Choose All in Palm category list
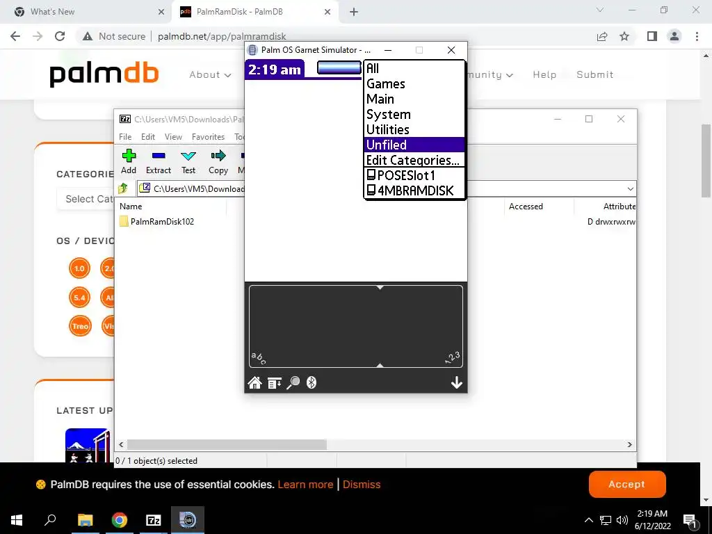712x534 pixels. click(414, 69)
